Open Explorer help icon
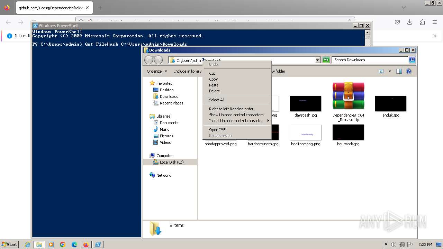 409,71
